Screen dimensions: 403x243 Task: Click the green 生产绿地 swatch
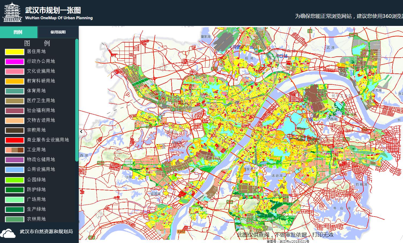(14, 210)
